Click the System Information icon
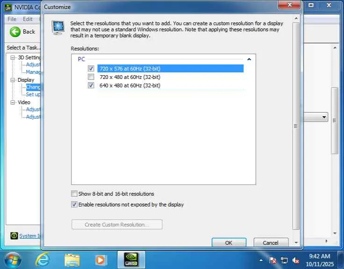The width and height of the screenshot is (344, 269). (x=14, y=236)
